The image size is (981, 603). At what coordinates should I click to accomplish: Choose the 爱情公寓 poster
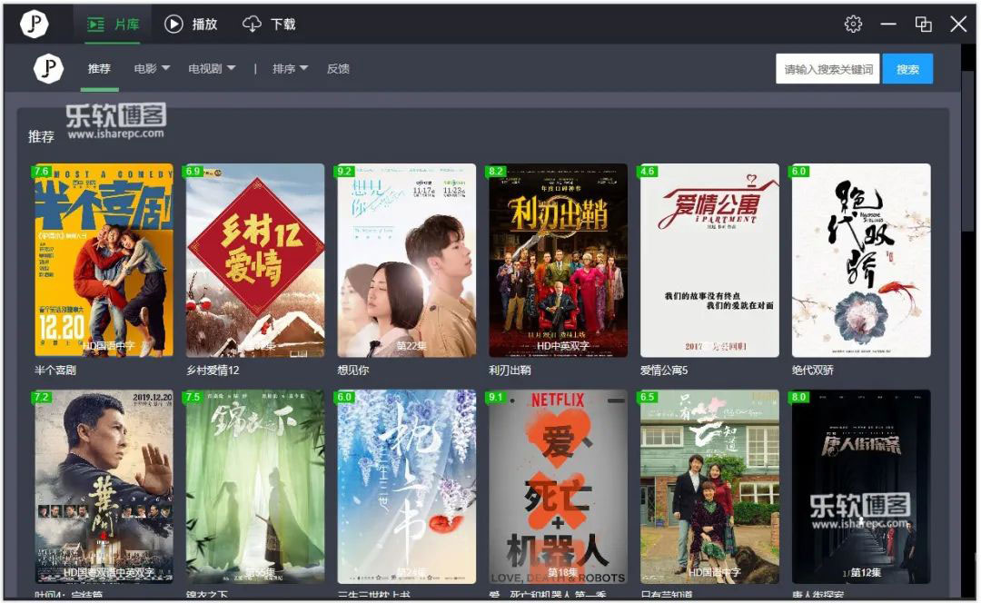coord(709,261)
